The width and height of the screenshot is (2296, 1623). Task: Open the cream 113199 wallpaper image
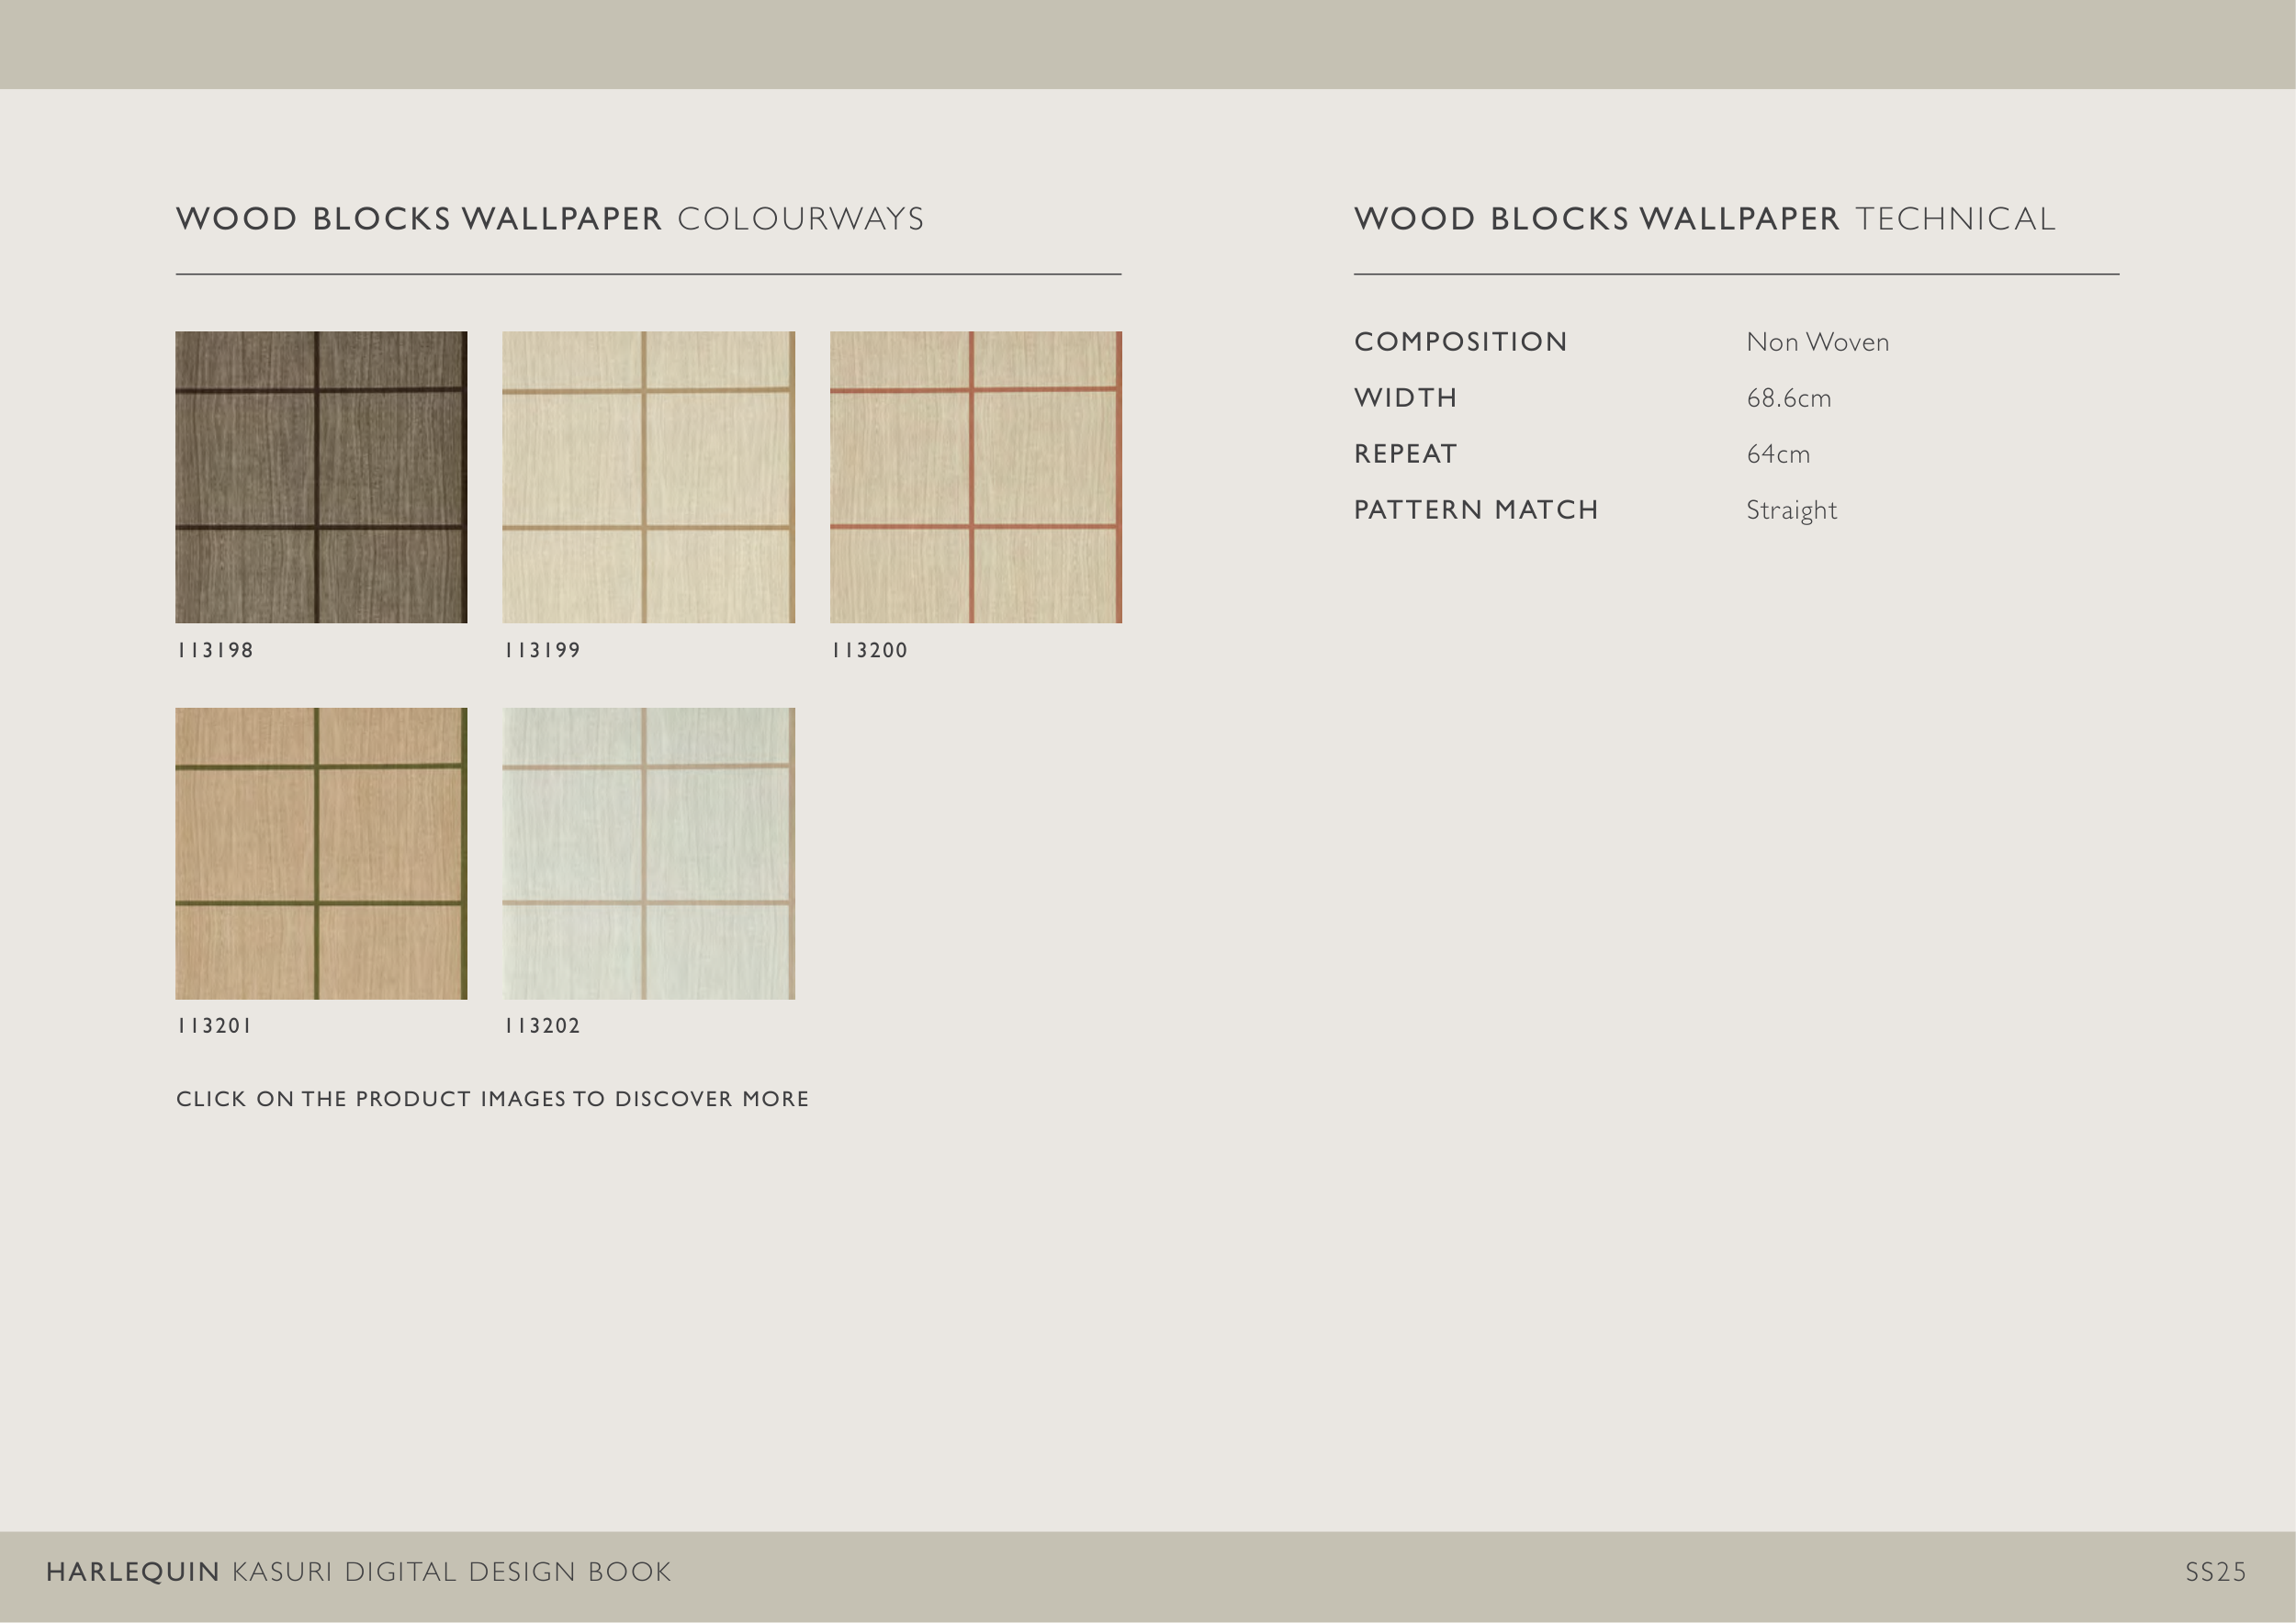click(648, 476)
